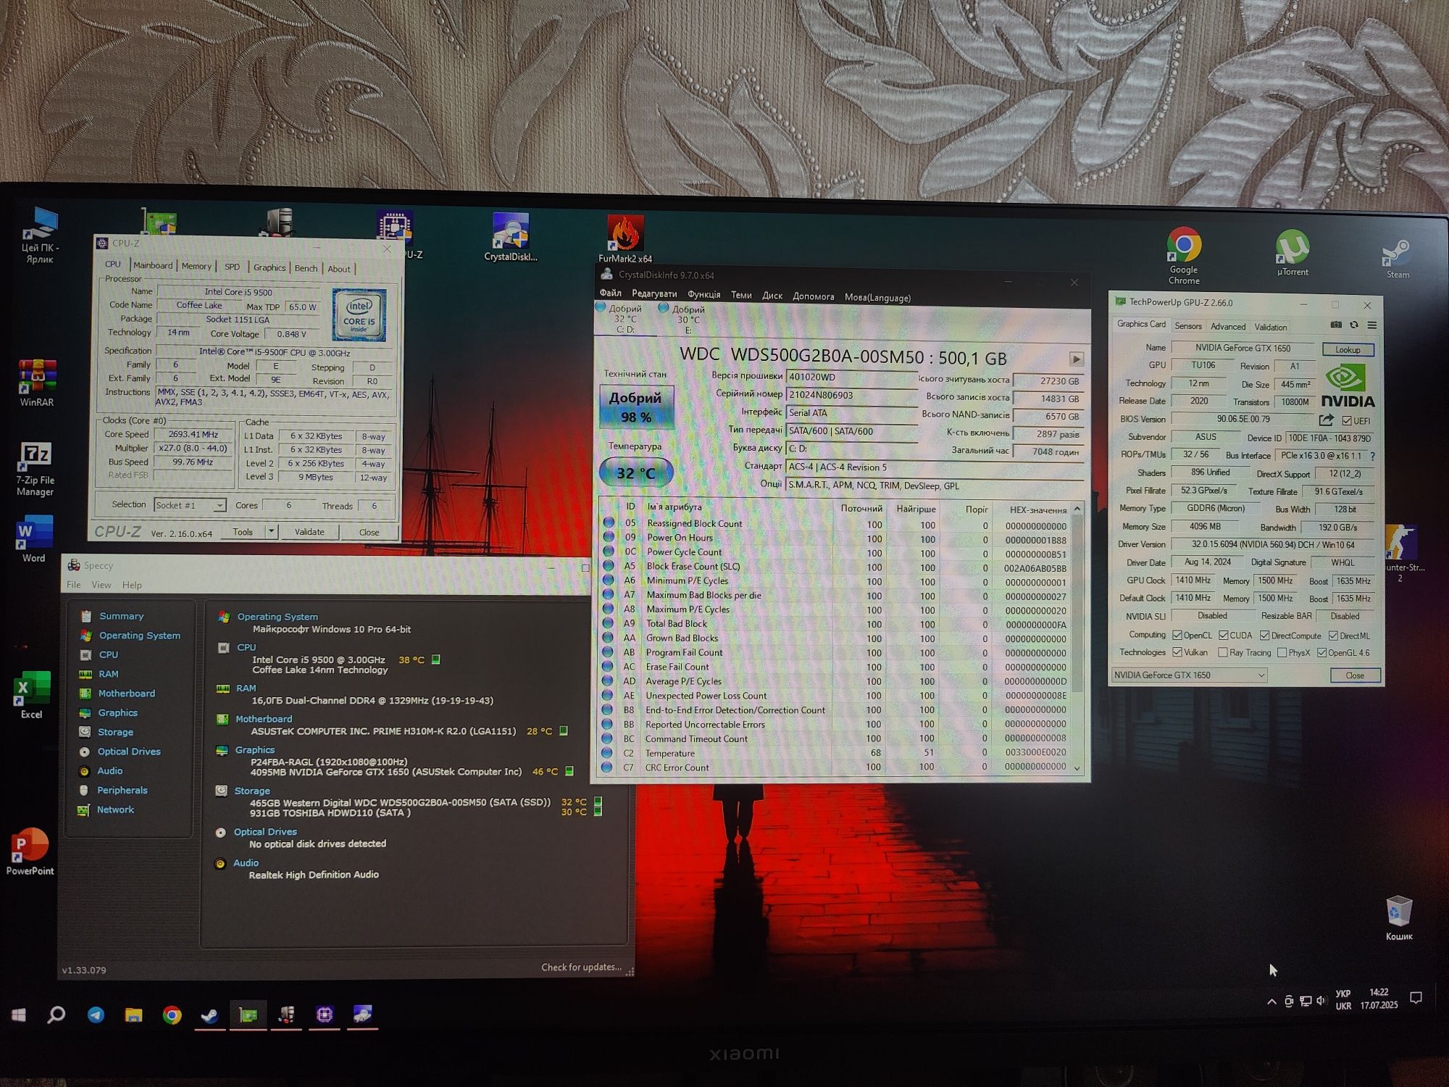Open the WinRAR desktop shortcut
The width and height of the screenshot is (1449, 1087).
click(37, 382)
